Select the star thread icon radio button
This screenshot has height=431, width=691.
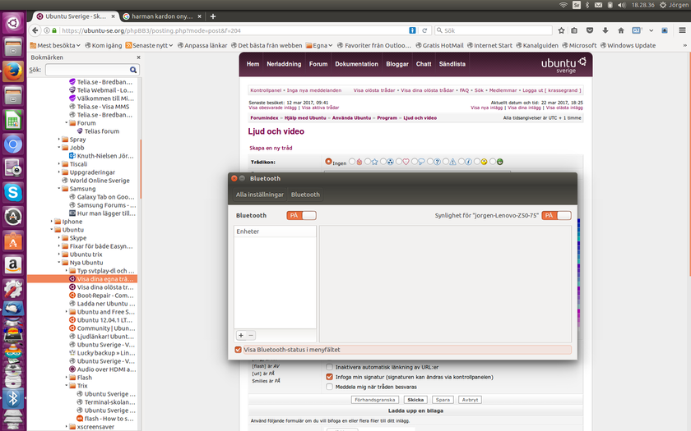click(x=367, y=162)
